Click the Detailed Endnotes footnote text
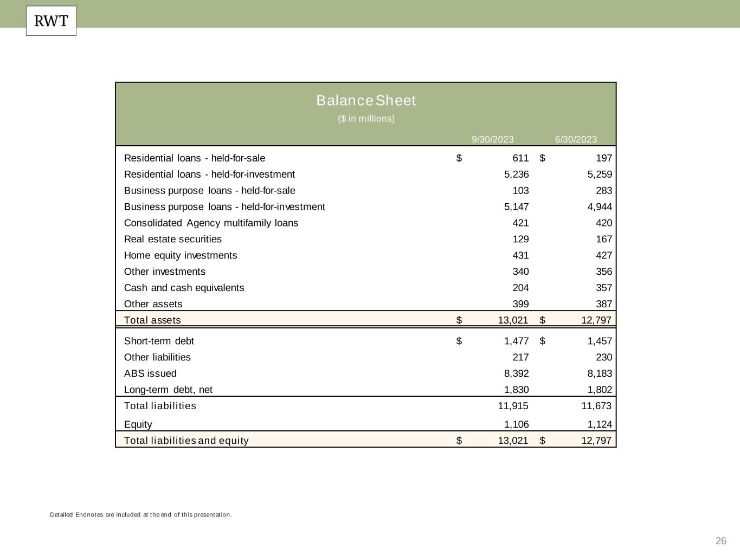 (140, 515)
